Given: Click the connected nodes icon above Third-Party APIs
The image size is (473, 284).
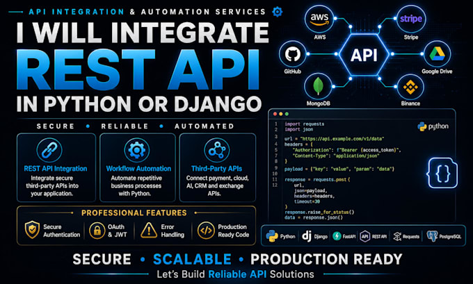Looking at the screenshot, I should 217,150.
